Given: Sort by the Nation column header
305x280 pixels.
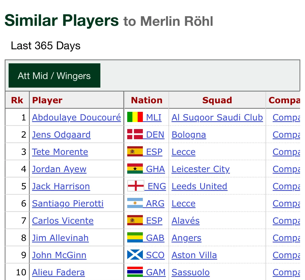Looking at the screenshot, I should pyautogui.click(x=147, y=100).
